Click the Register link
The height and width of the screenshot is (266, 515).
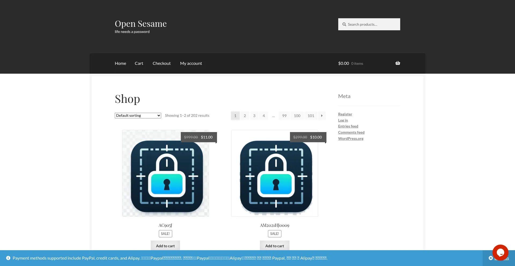[345, 114]
